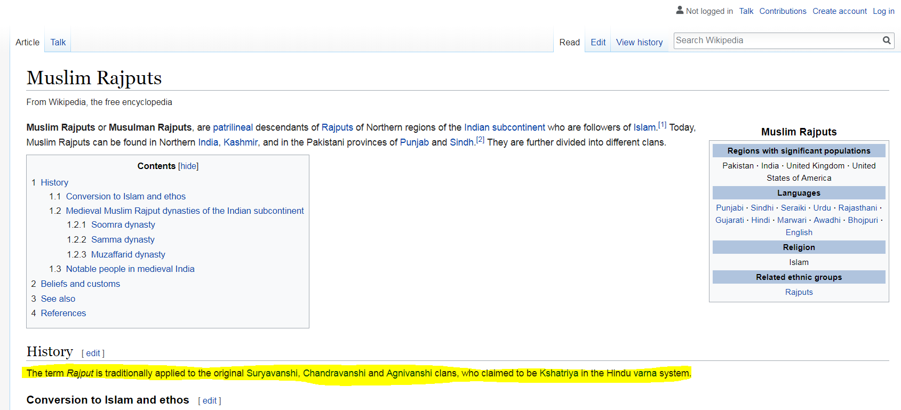Open the Contributions link

click(x=783, y=11)
